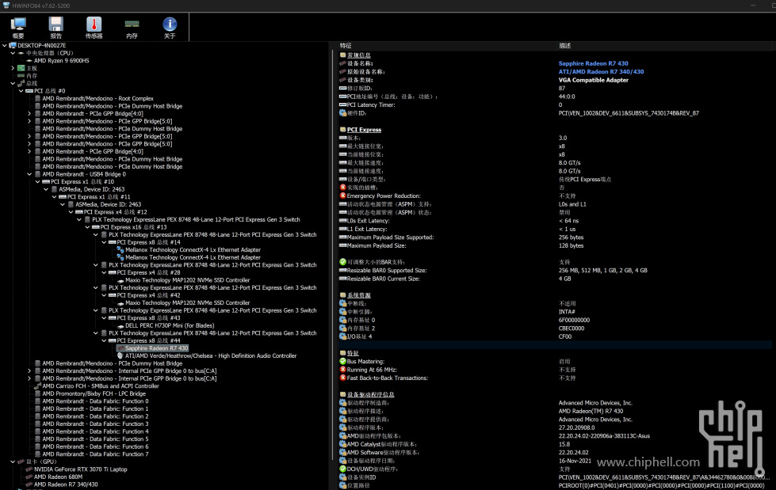
Task: Click the audio icon beside ATI/AMD Verde High Definition Audio
Action: pos(120,356)
